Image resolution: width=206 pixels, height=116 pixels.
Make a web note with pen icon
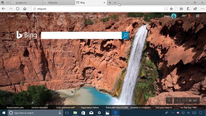coord(188,9)
